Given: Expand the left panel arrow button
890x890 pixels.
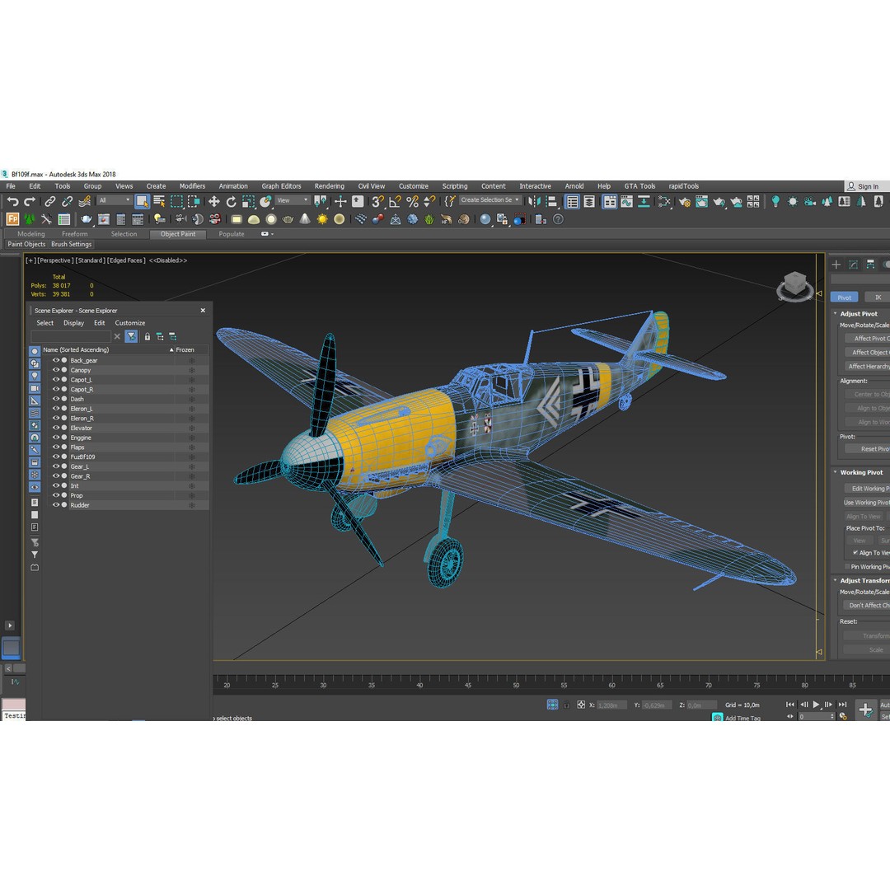Looking at the screenshot, I should pos(10,625).
